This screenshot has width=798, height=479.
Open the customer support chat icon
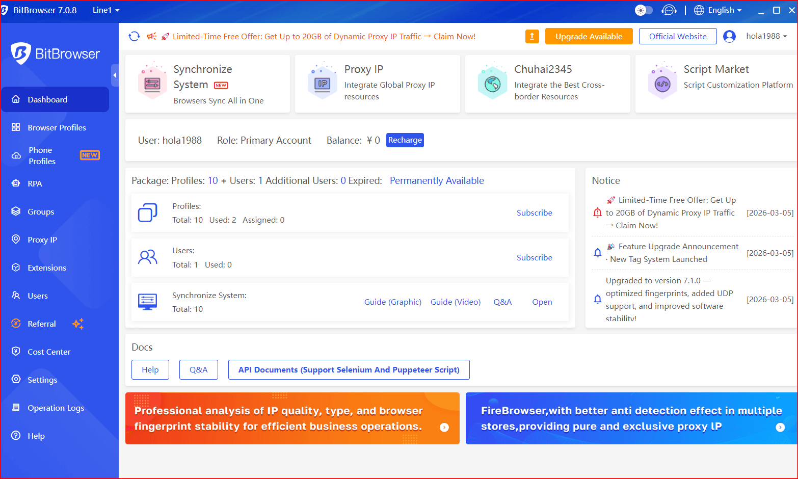[669, 10]
